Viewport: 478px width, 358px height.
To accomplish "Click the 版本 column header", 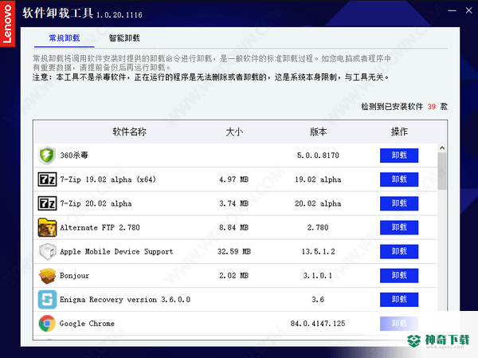I will (318, 132).
